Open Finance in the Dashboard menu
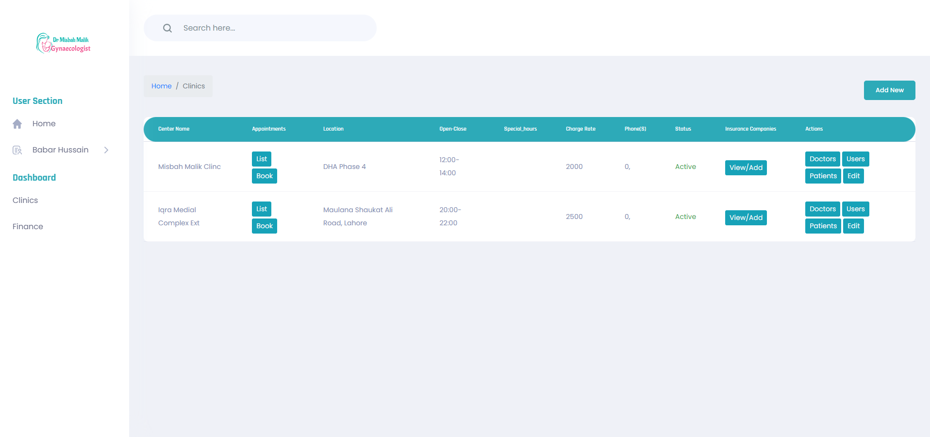930x437 pixels. 28,226
